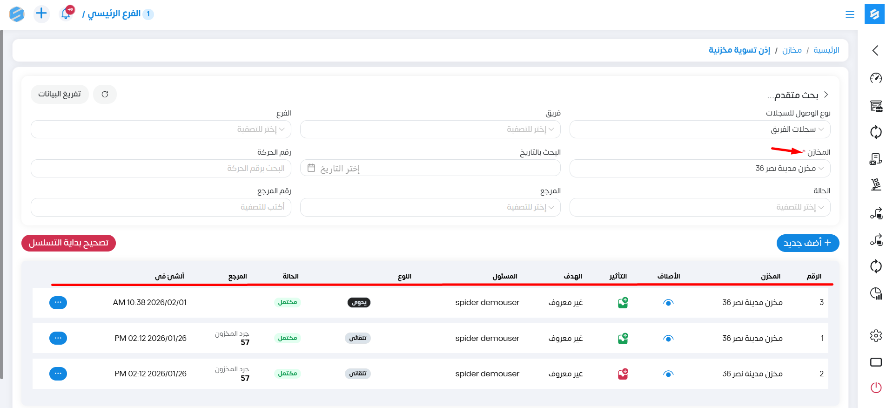Click the red تصحيح بداية التسلسل button

click(x=68, y=243)
